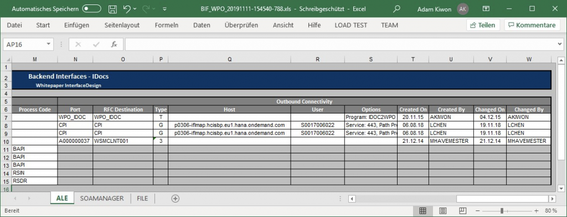Click the Outbound Connectivity header cell
Viewport: 567px width, 217px height.
304,101
